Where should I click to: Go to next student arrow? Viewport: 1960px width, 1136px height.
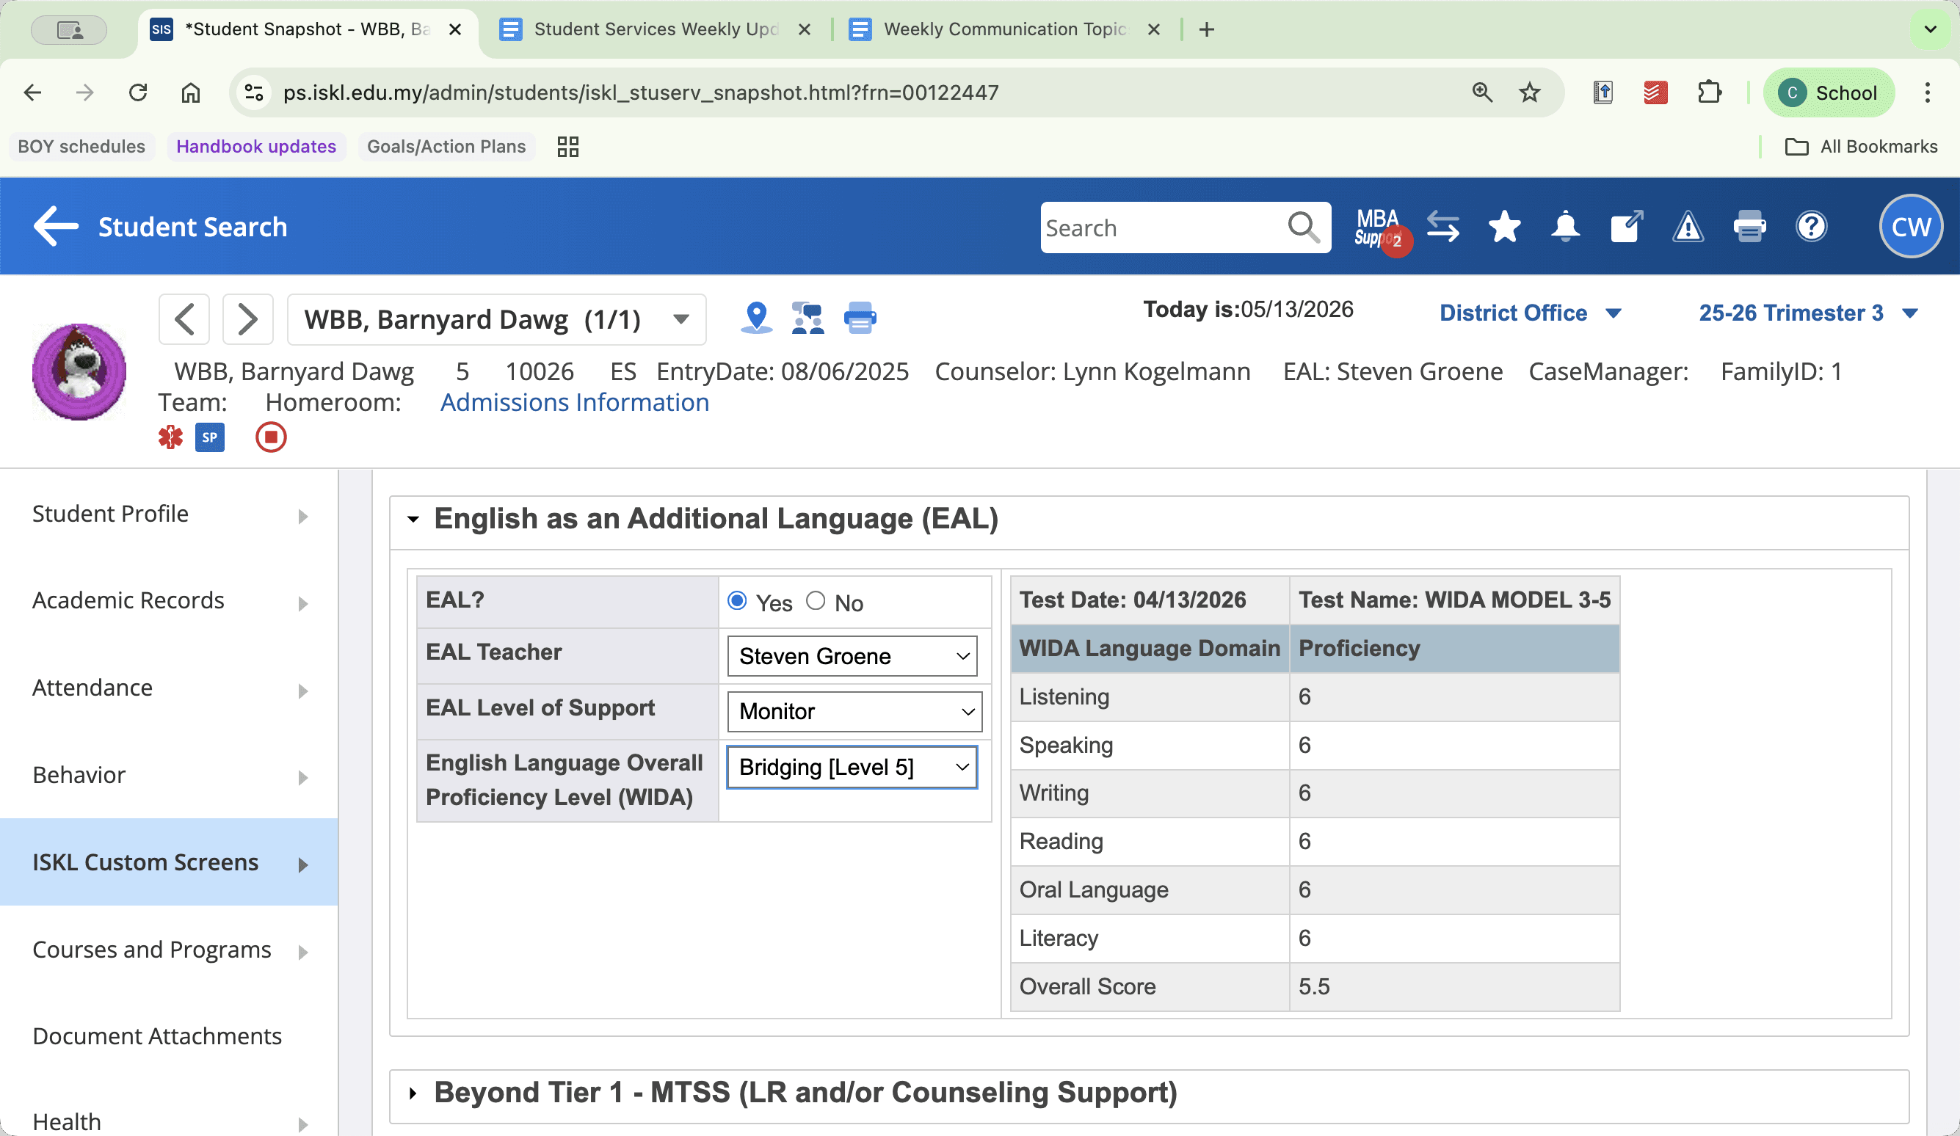coord(247,319)
